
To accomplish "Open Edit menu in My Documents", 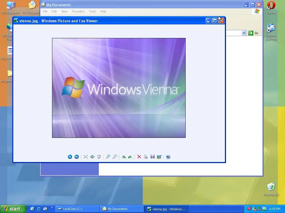I will click(x=54, y=11).
